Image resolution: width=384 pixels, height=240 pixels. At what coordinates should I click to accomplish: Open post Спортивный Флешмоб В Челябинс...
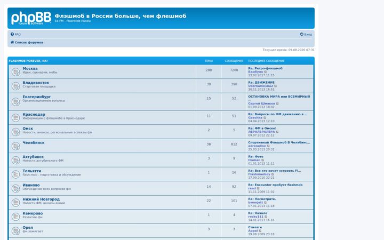pyautogui.click(x=279, y=142)
